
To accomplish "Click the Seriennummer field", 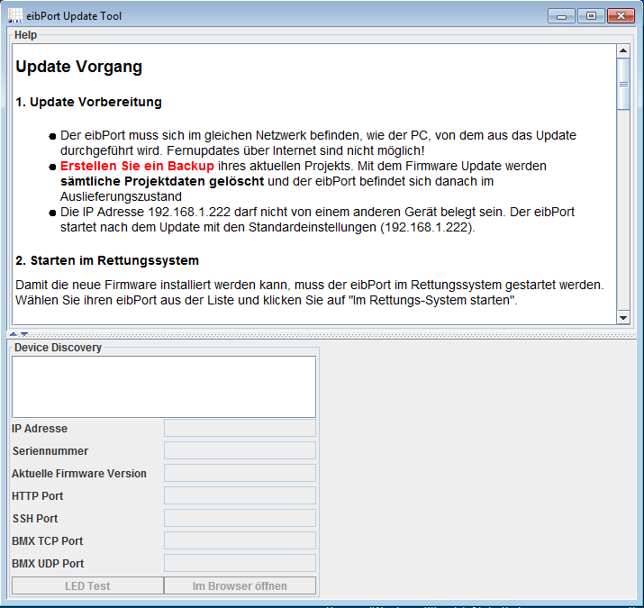I will 240,450.
